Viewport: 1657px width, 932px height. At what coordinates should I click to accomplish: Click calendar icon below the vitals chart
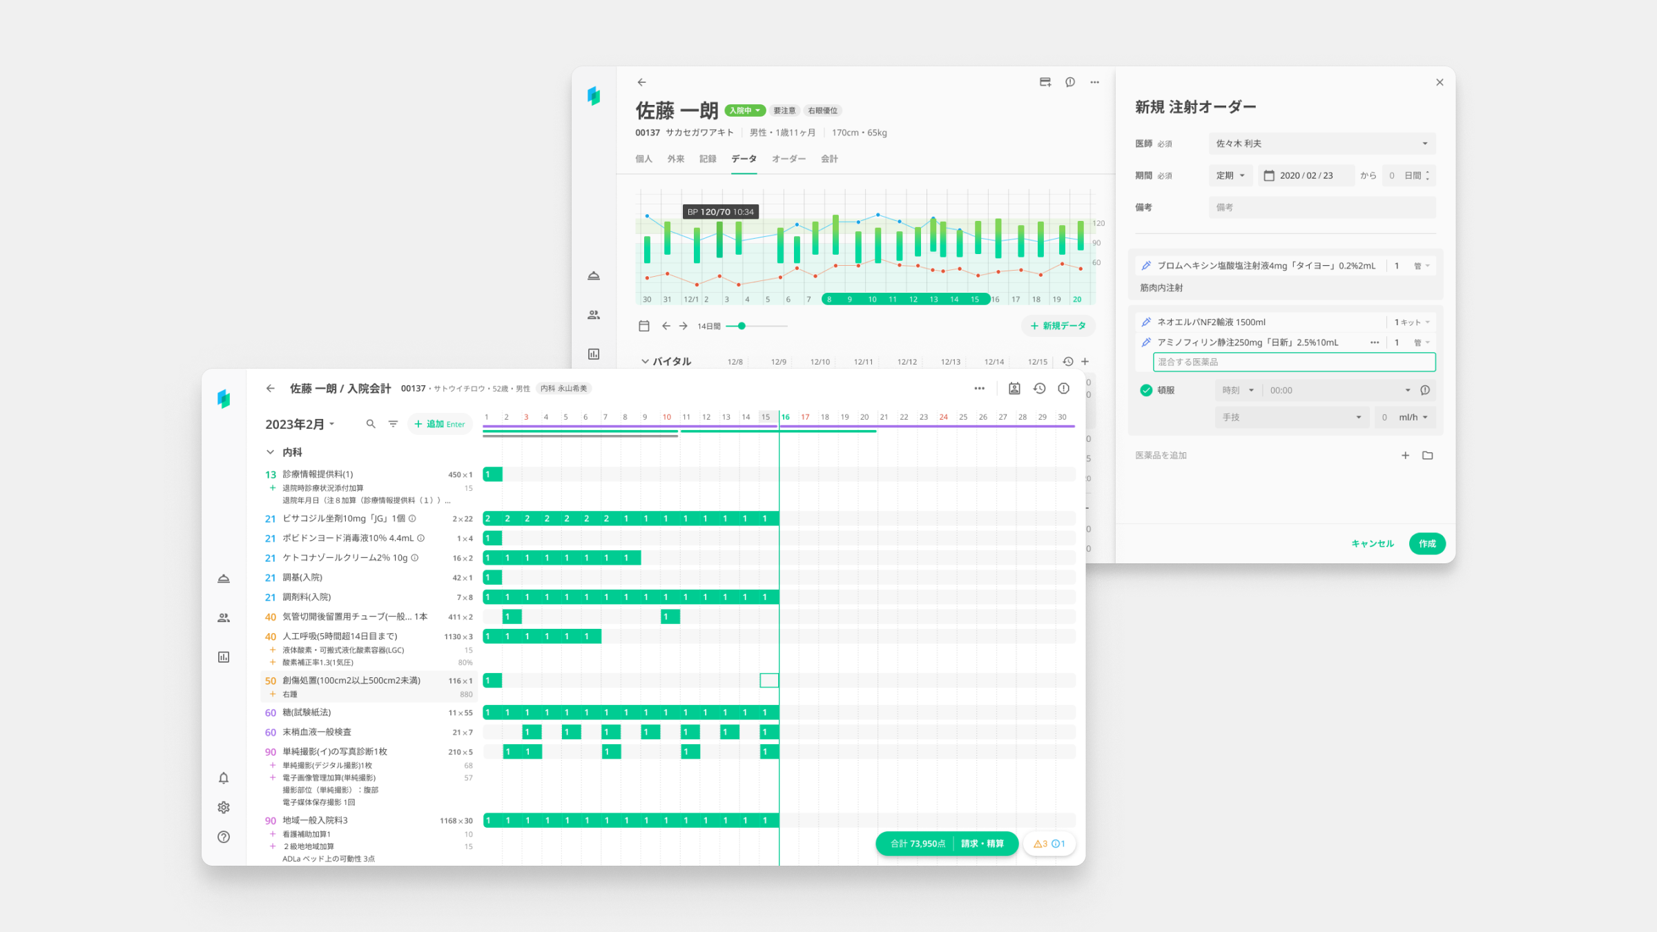(x=643, y=326)
